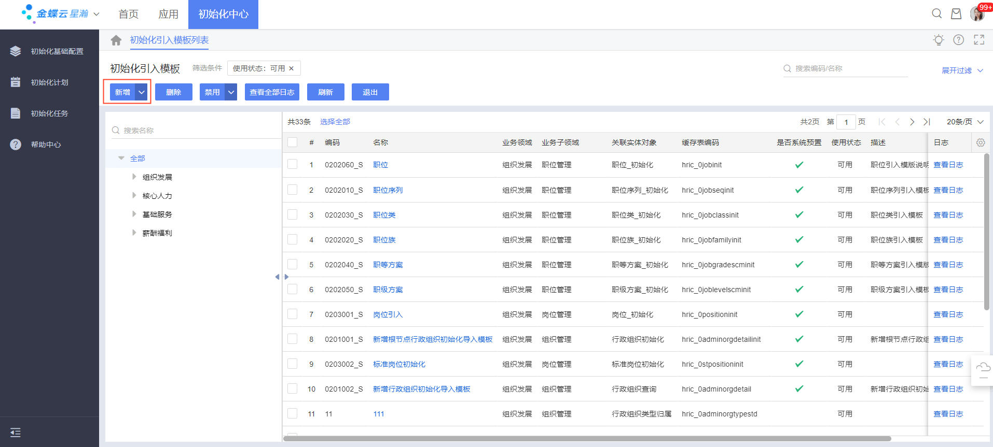Collapse the left sidebar menu icon
This screenshot has height=447, width=993.
pos(16,432)
